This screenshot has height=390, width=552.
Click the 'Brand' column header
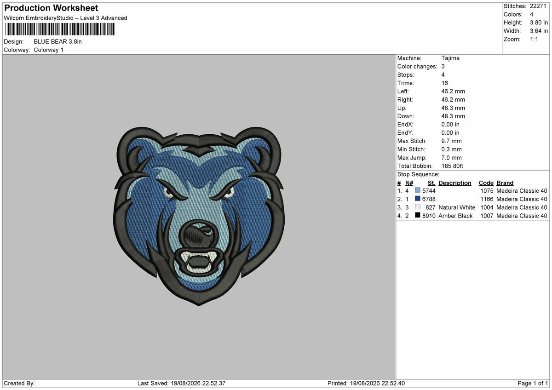(505, 183)
